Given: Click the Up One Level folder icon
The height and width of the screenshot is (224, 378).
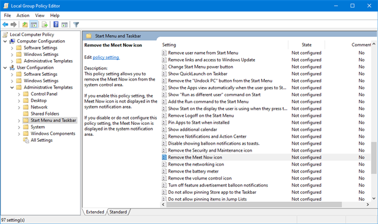Looking at the screenshot, I should (25, 24).
